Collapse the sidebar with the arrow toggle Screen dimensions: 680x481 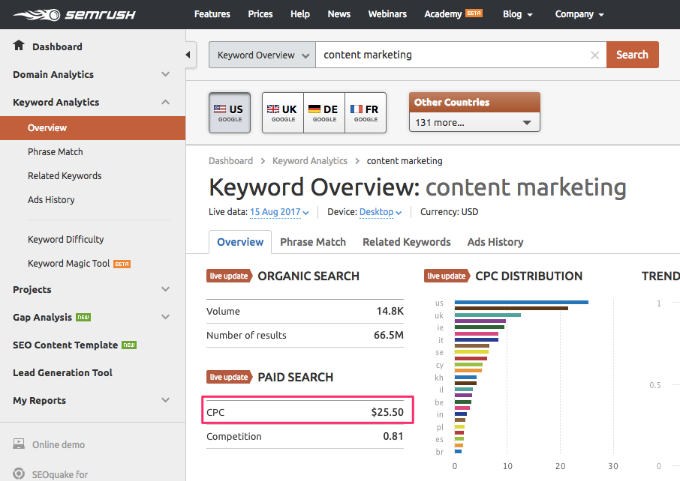click(189, 53)
